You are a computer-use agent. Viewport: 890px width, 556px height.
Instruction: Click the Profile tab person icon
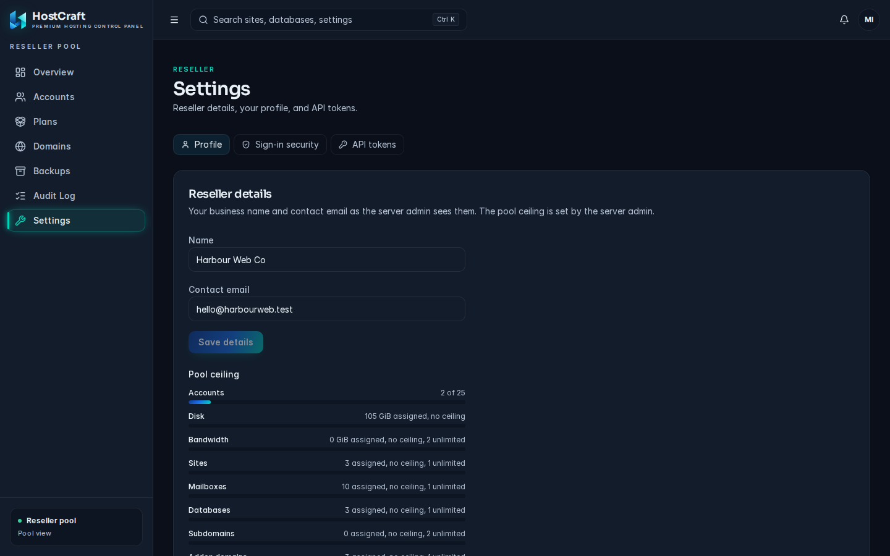185,145
